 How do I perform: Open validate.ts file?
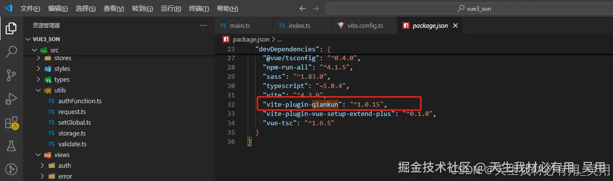(x=72, y=144)
